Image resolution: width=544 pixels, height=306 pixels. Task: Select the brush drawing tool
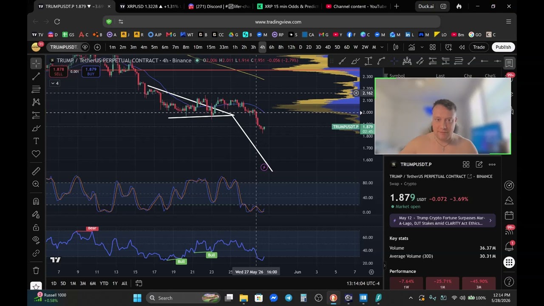(36, 128)
